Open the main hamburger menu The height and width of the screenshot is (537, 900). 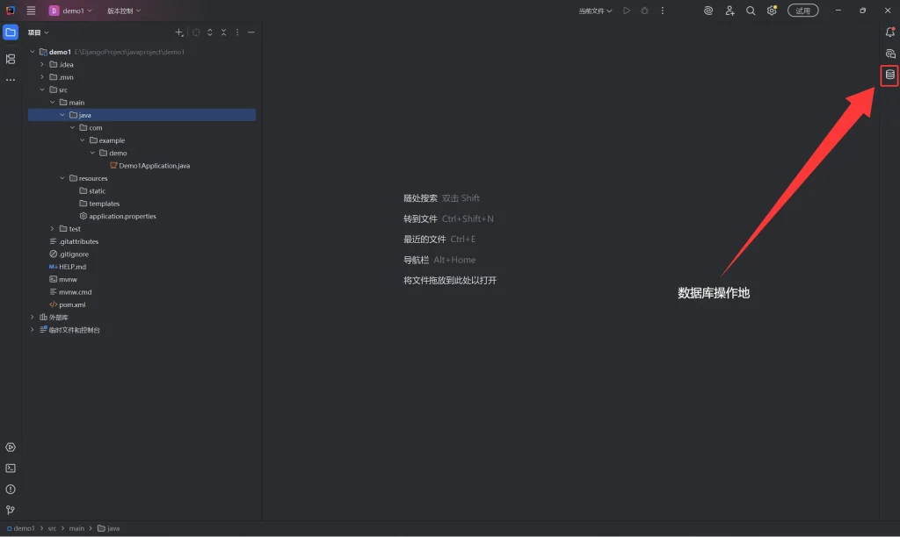[x=31, y=11]
